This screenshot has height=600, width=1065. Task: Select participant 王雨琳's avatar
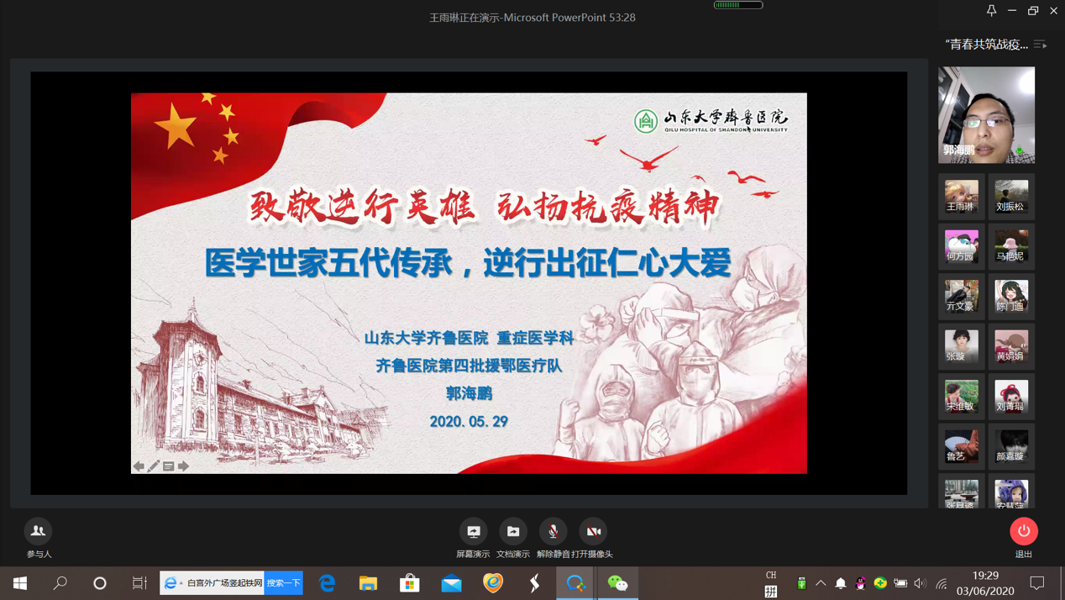click(961, 197)
